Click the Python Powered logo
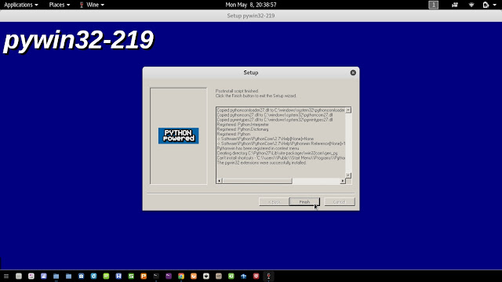Viewport: 502px width, 282px height. click(x=178, y=136)
